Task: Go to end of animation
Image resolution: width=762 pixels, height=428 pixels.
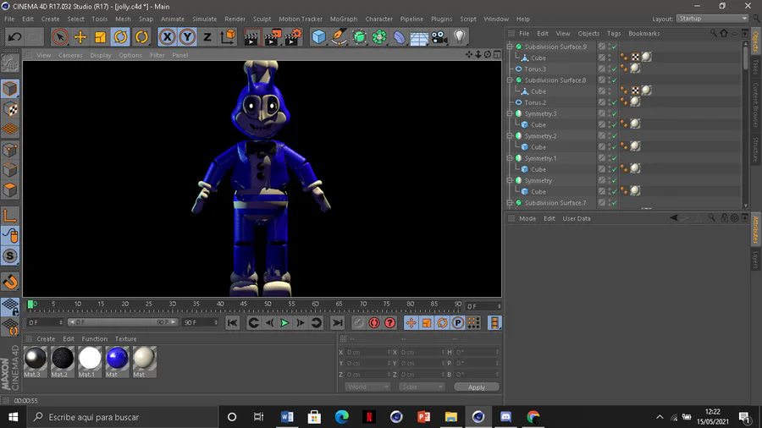Action: click(337, 323)
